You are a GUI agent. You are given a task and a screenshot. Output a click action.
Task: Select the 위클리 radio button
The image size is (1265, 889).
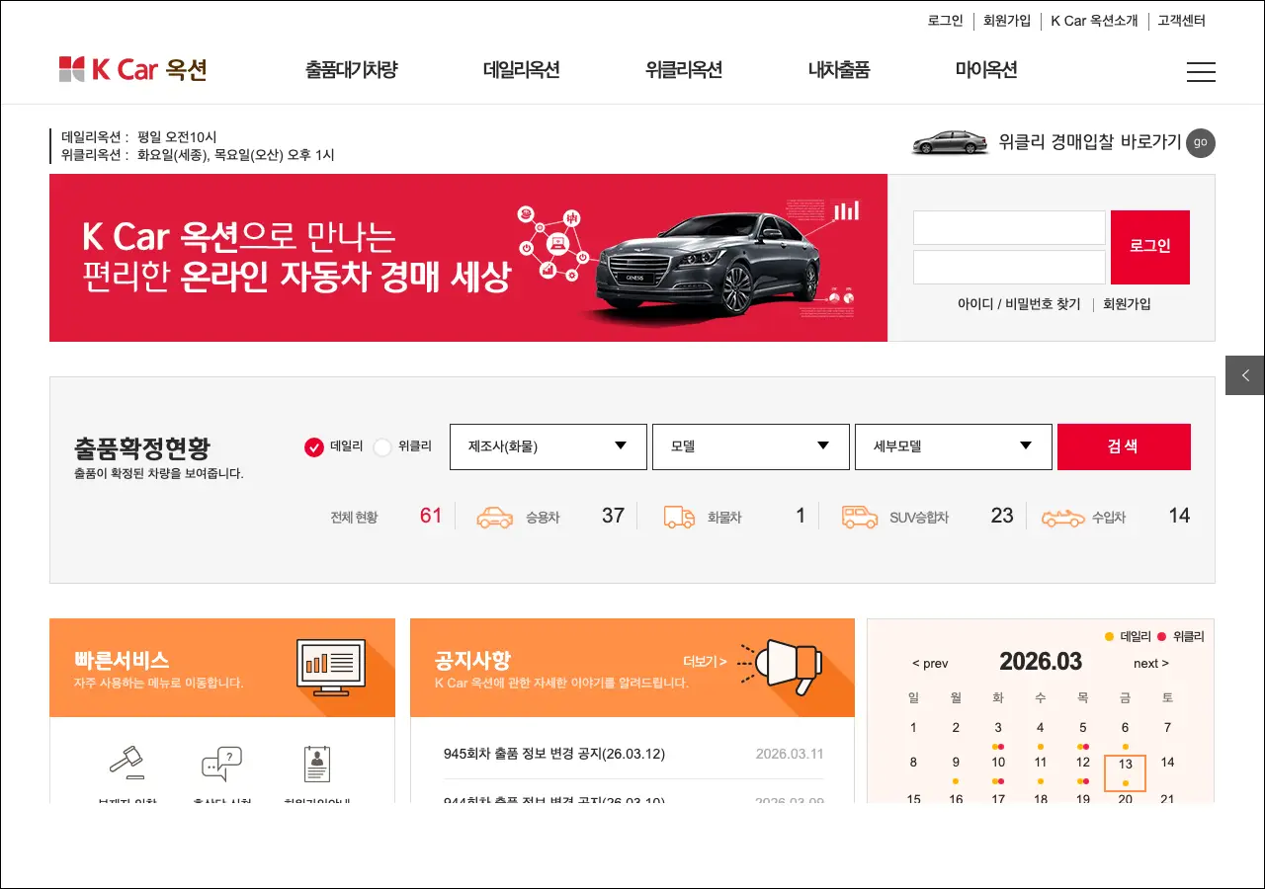[x=382, y=447]
